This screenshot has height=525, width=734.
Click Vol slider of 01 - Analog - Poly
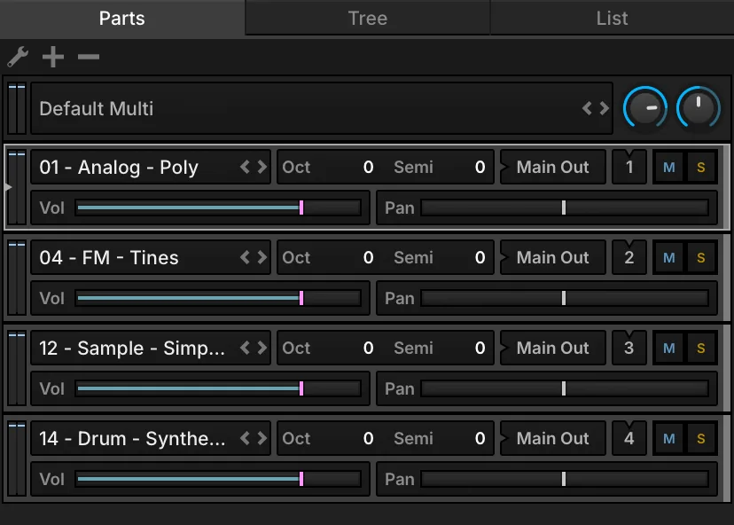pos(219,208)
